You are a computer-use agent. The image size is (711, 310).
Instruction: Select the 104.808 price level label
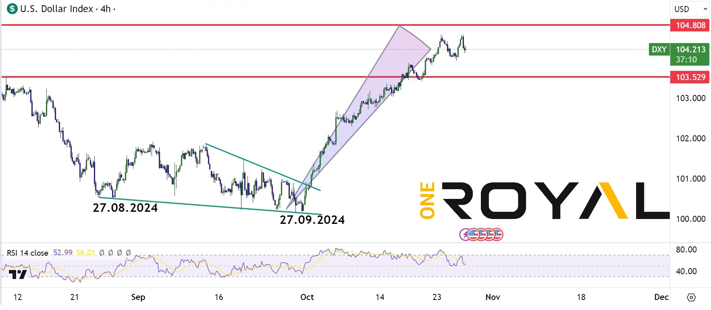pyautogui.click(x=690, y=25)
